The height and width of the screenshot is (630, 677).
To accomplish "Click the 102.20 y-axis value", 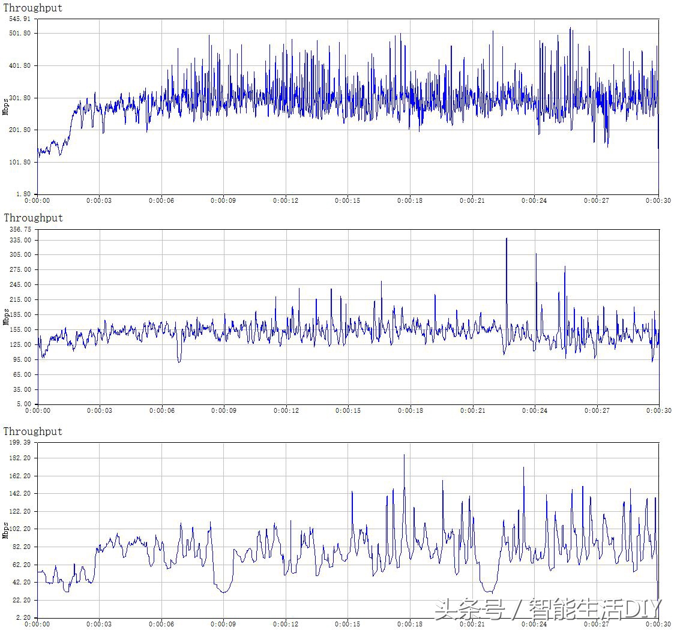I will coord(20,529).
